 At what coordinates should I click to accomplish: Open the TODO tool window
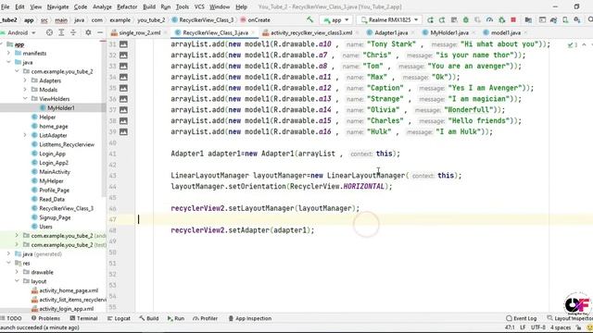[11, 318]
